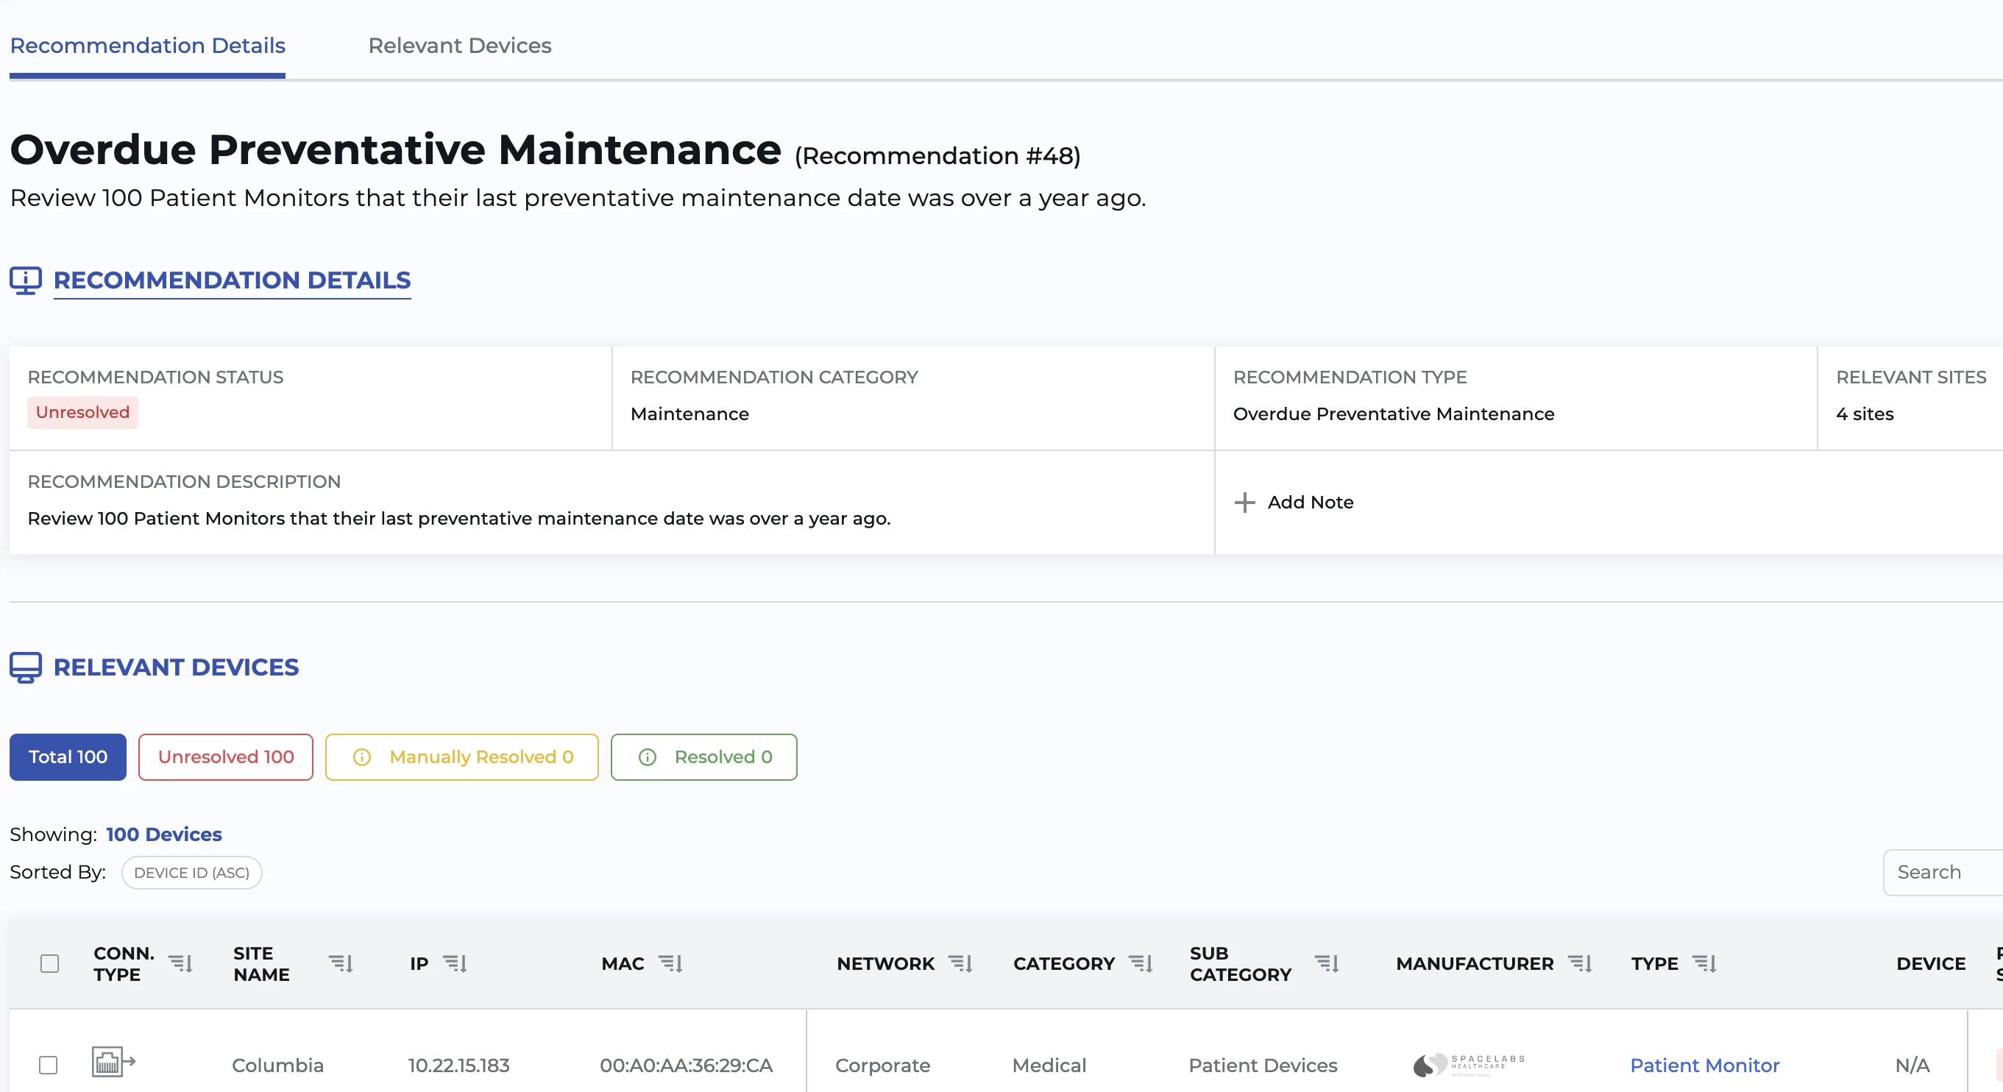Open the Recommendation Details tab
Screen dimensions: 2003x1092
[148, 46]
